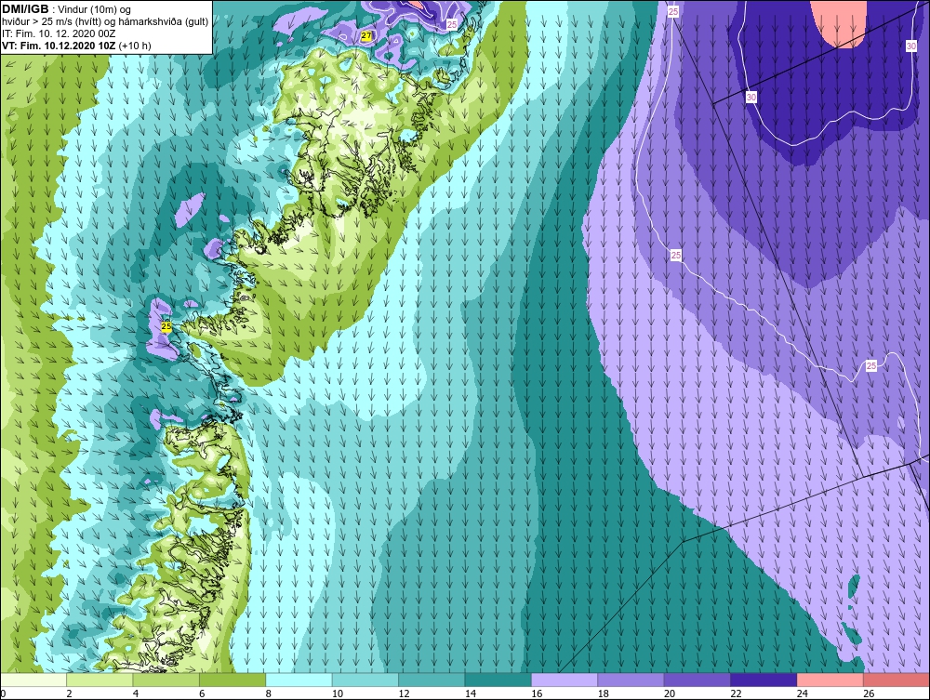Click the pale 0–2 m/s legend swatch
Image resolution: width=930 pixels, height=700 pixels.
[x=33, y=680]
